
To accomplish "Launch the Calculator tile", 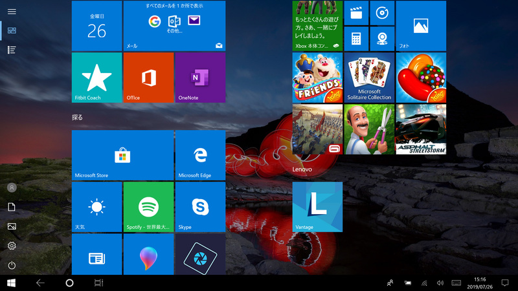I will coord(357,39).
